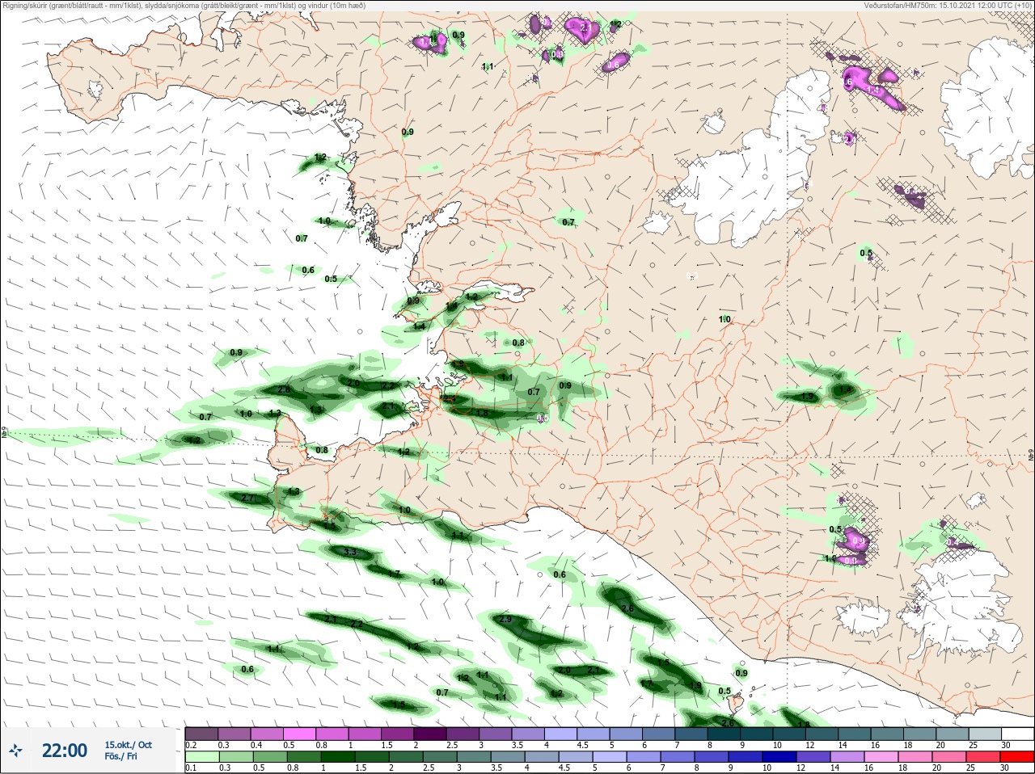
Task: Click the 2.7 precipitation value near peninsula
Action: click(x=248, y=498)
